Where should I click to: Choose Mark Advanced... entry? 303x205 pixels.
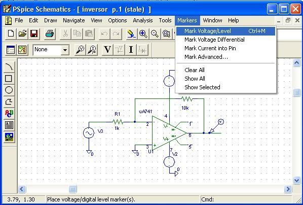[x=225, y=57]
